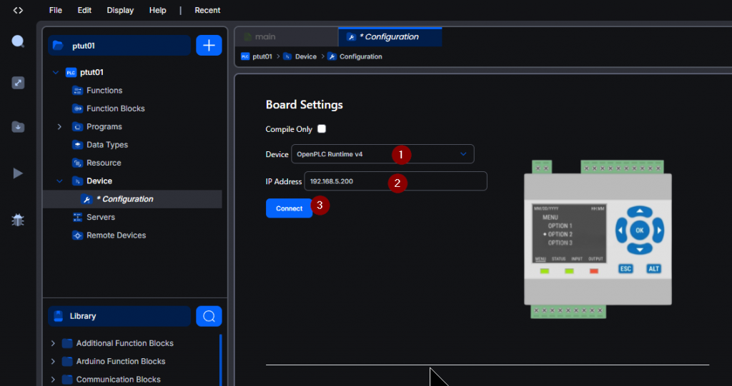Select Remote Devices in project tree
Screen dimensions: 732x386
116,235
